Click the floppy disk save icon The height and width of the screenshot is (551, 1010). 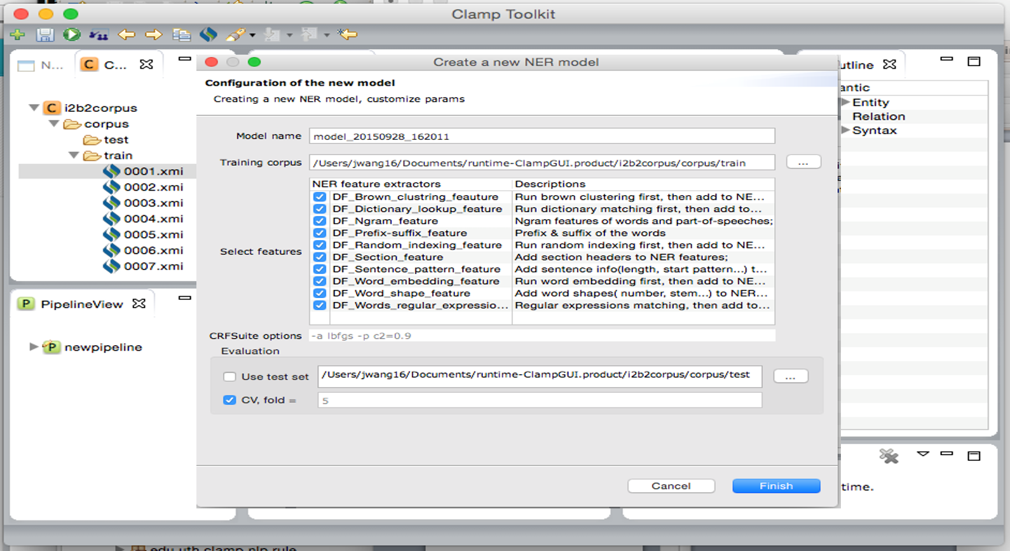(x=44, y=34)
